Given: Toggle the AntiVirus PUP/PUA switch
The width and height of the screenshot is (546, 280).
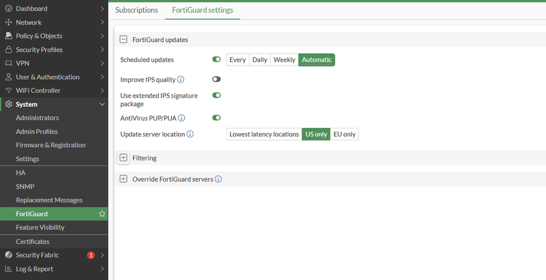Looking at the screenshot, I should (216, 118).
